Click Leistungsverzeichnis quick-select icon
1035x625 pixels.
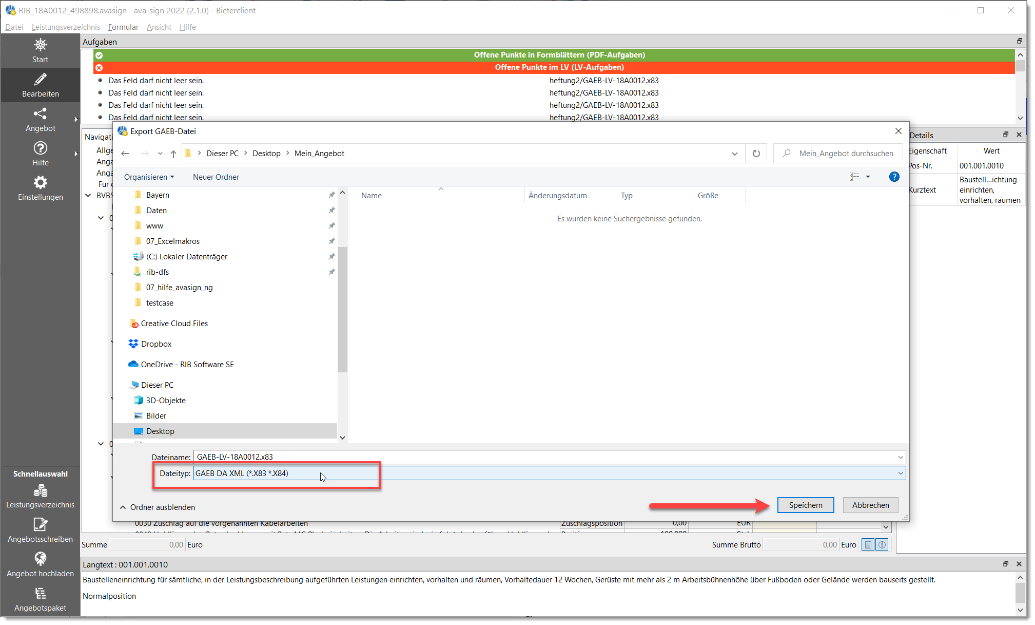40,491
